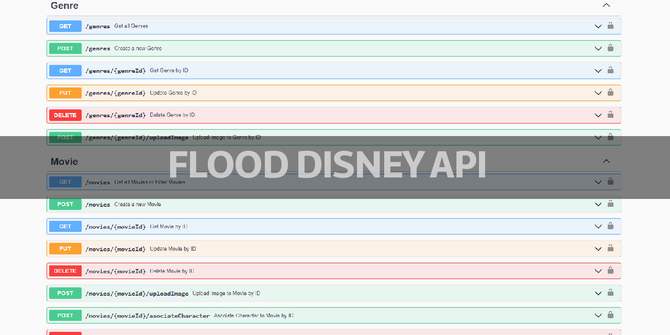Collapse the Movie section
This screenshot has height=335, width=670.
click(606, 161)
